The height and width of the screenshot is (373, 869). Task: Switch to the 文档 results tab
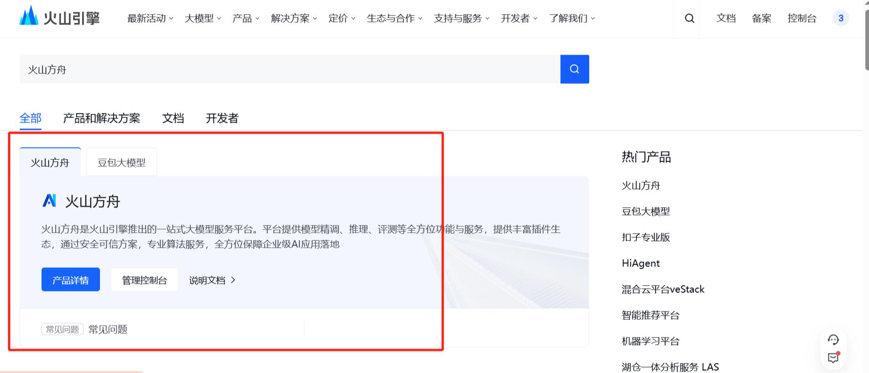(x=173, y=118)
